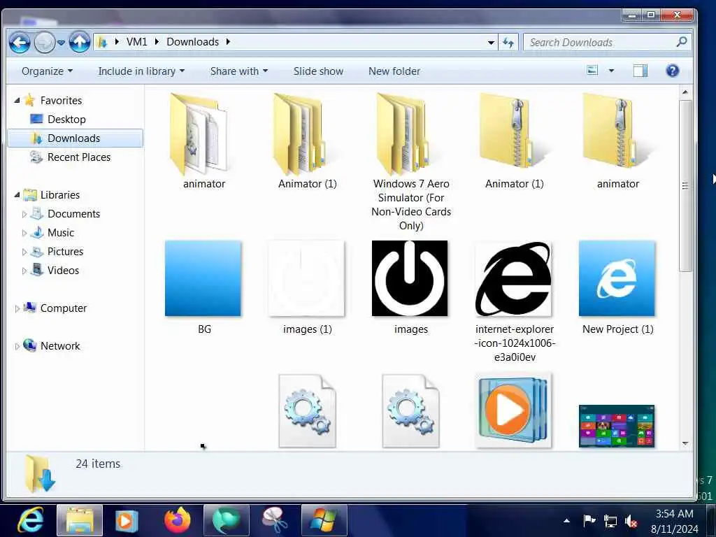Select the Documents library

pos(73,214)
